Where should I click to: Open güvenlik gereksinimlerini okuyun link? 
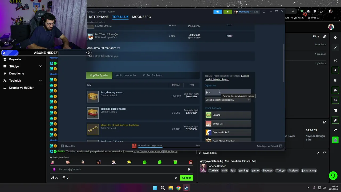[227, 78]
